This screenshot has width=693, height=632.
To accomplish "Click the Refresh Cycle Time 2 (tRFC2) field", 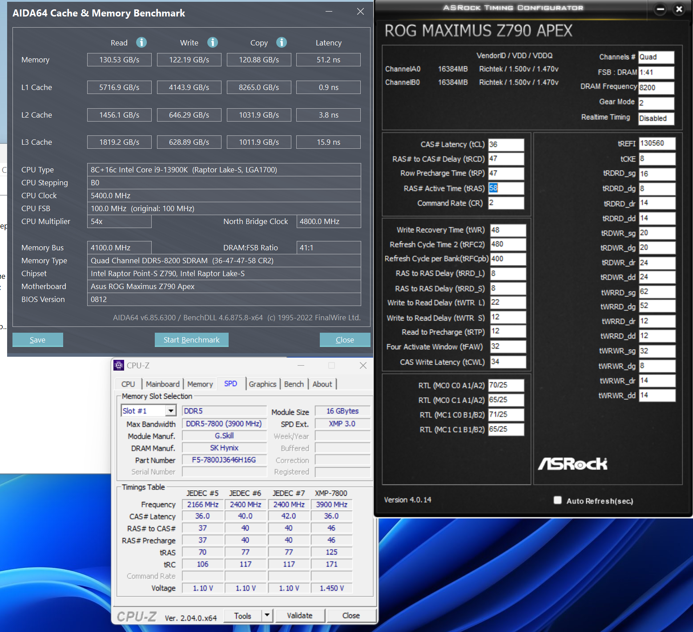I will (x=508, y=244).
